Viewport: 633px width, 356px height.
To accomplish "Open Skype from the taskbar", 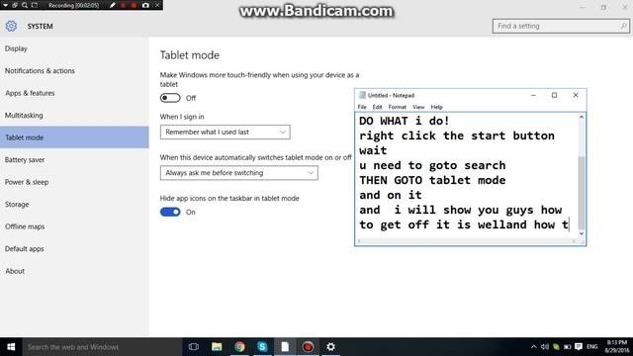I will coord(262,347).
